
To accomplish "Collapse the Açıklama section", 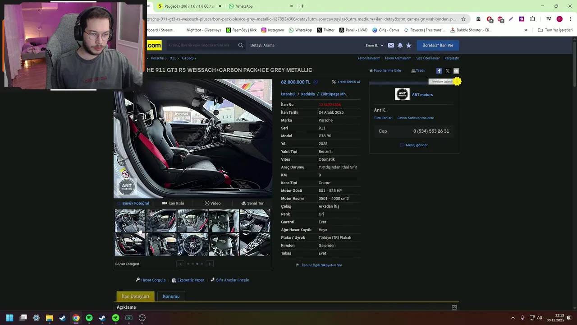I will pyautogui.click(x=454, y=307).
